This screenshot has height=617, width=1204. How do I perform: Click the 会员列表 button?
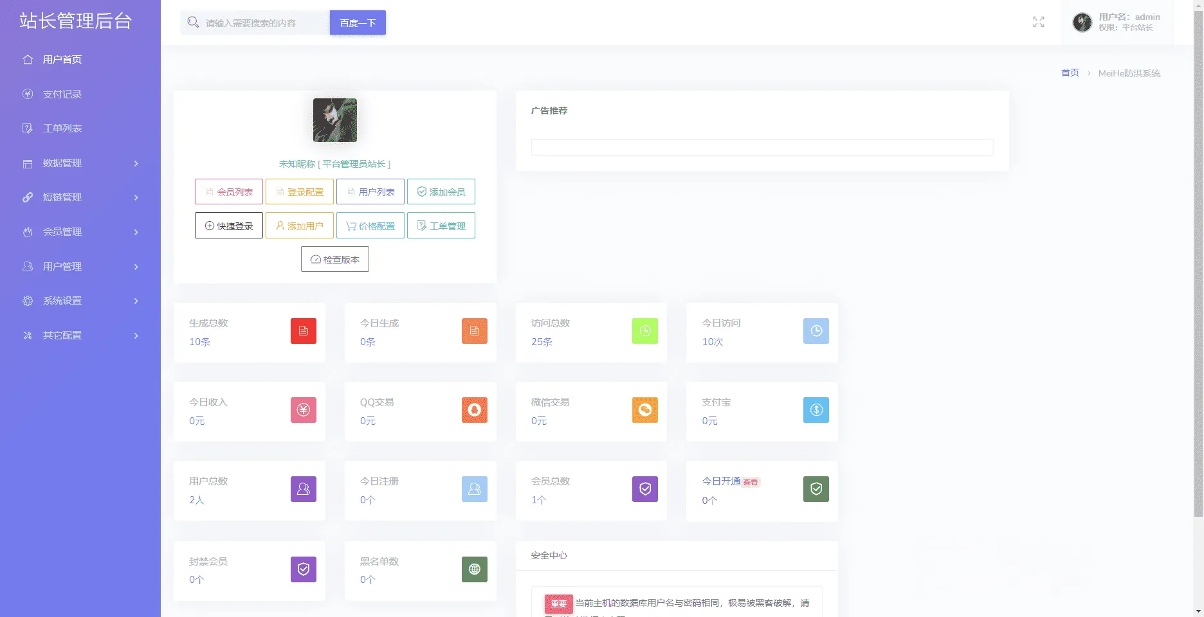pos(229,192)
